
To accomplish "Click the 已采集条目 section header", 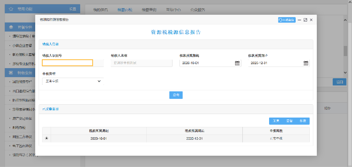I will pyautogui.click(x=176, y=109).
